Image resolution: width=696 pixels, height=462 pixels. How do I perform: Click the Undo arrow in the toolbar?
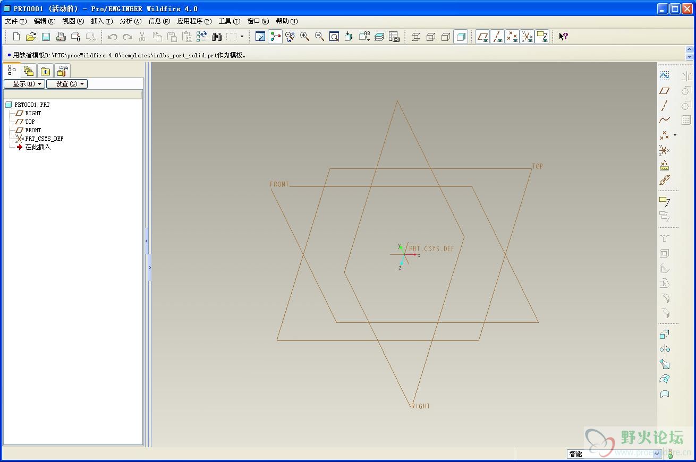(x=113, y=37)
